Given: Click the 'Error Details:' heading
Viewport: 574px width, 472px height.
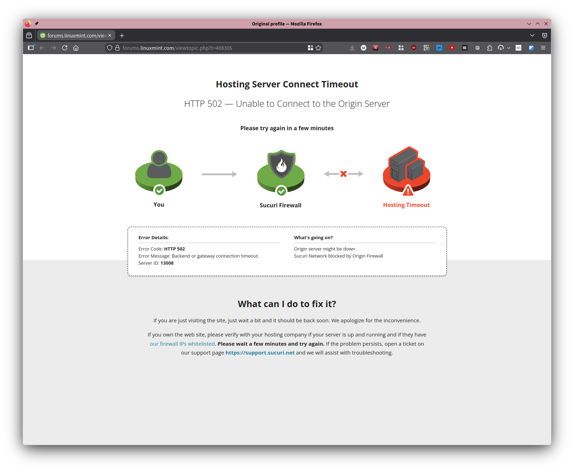Looking at the screenshot, I should (153, 238).
